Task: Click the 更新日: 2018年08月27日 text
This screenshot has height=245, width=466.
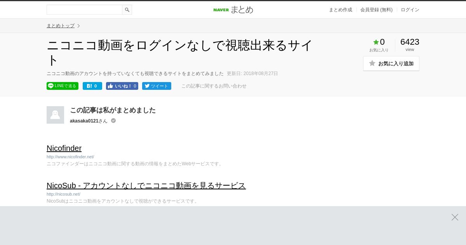Action: pos(252,73)
